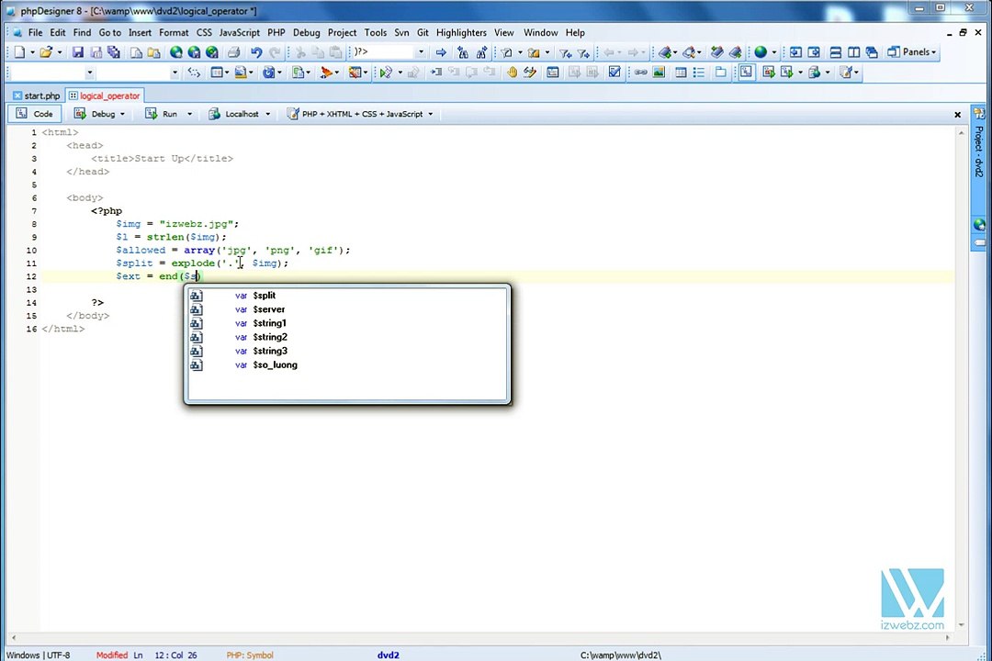The image size is (992, 661).
Task: Click the Open folder icon
Action: click(x=46, y=52)
